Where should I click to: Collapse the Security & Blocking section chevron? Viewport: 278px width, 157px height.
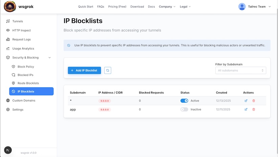(x=50, y=57)
